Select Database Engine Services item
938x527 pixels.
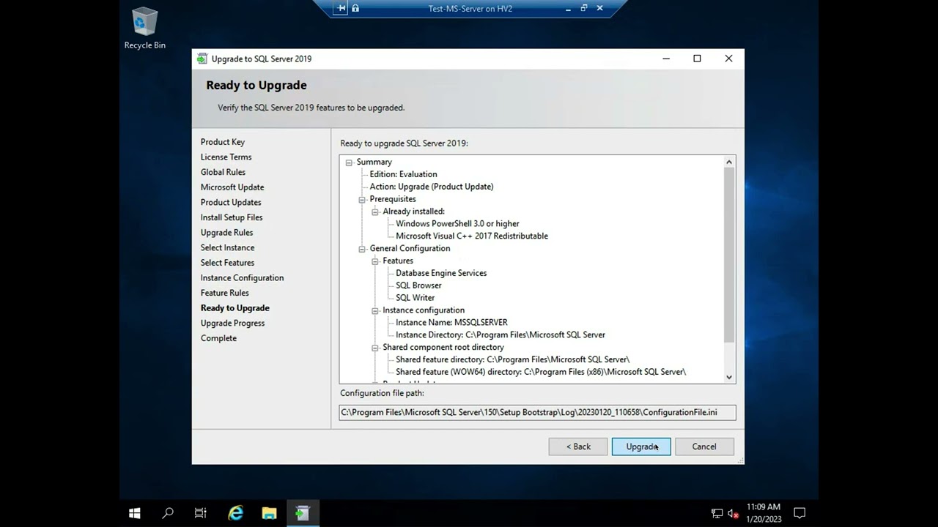[x=441, y=273]
